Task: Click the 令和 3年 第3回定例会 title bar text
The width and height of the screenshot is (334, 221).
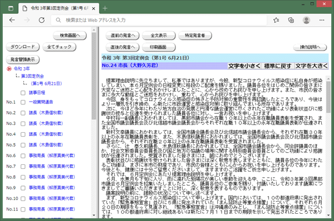Action: tap(145, 58)
